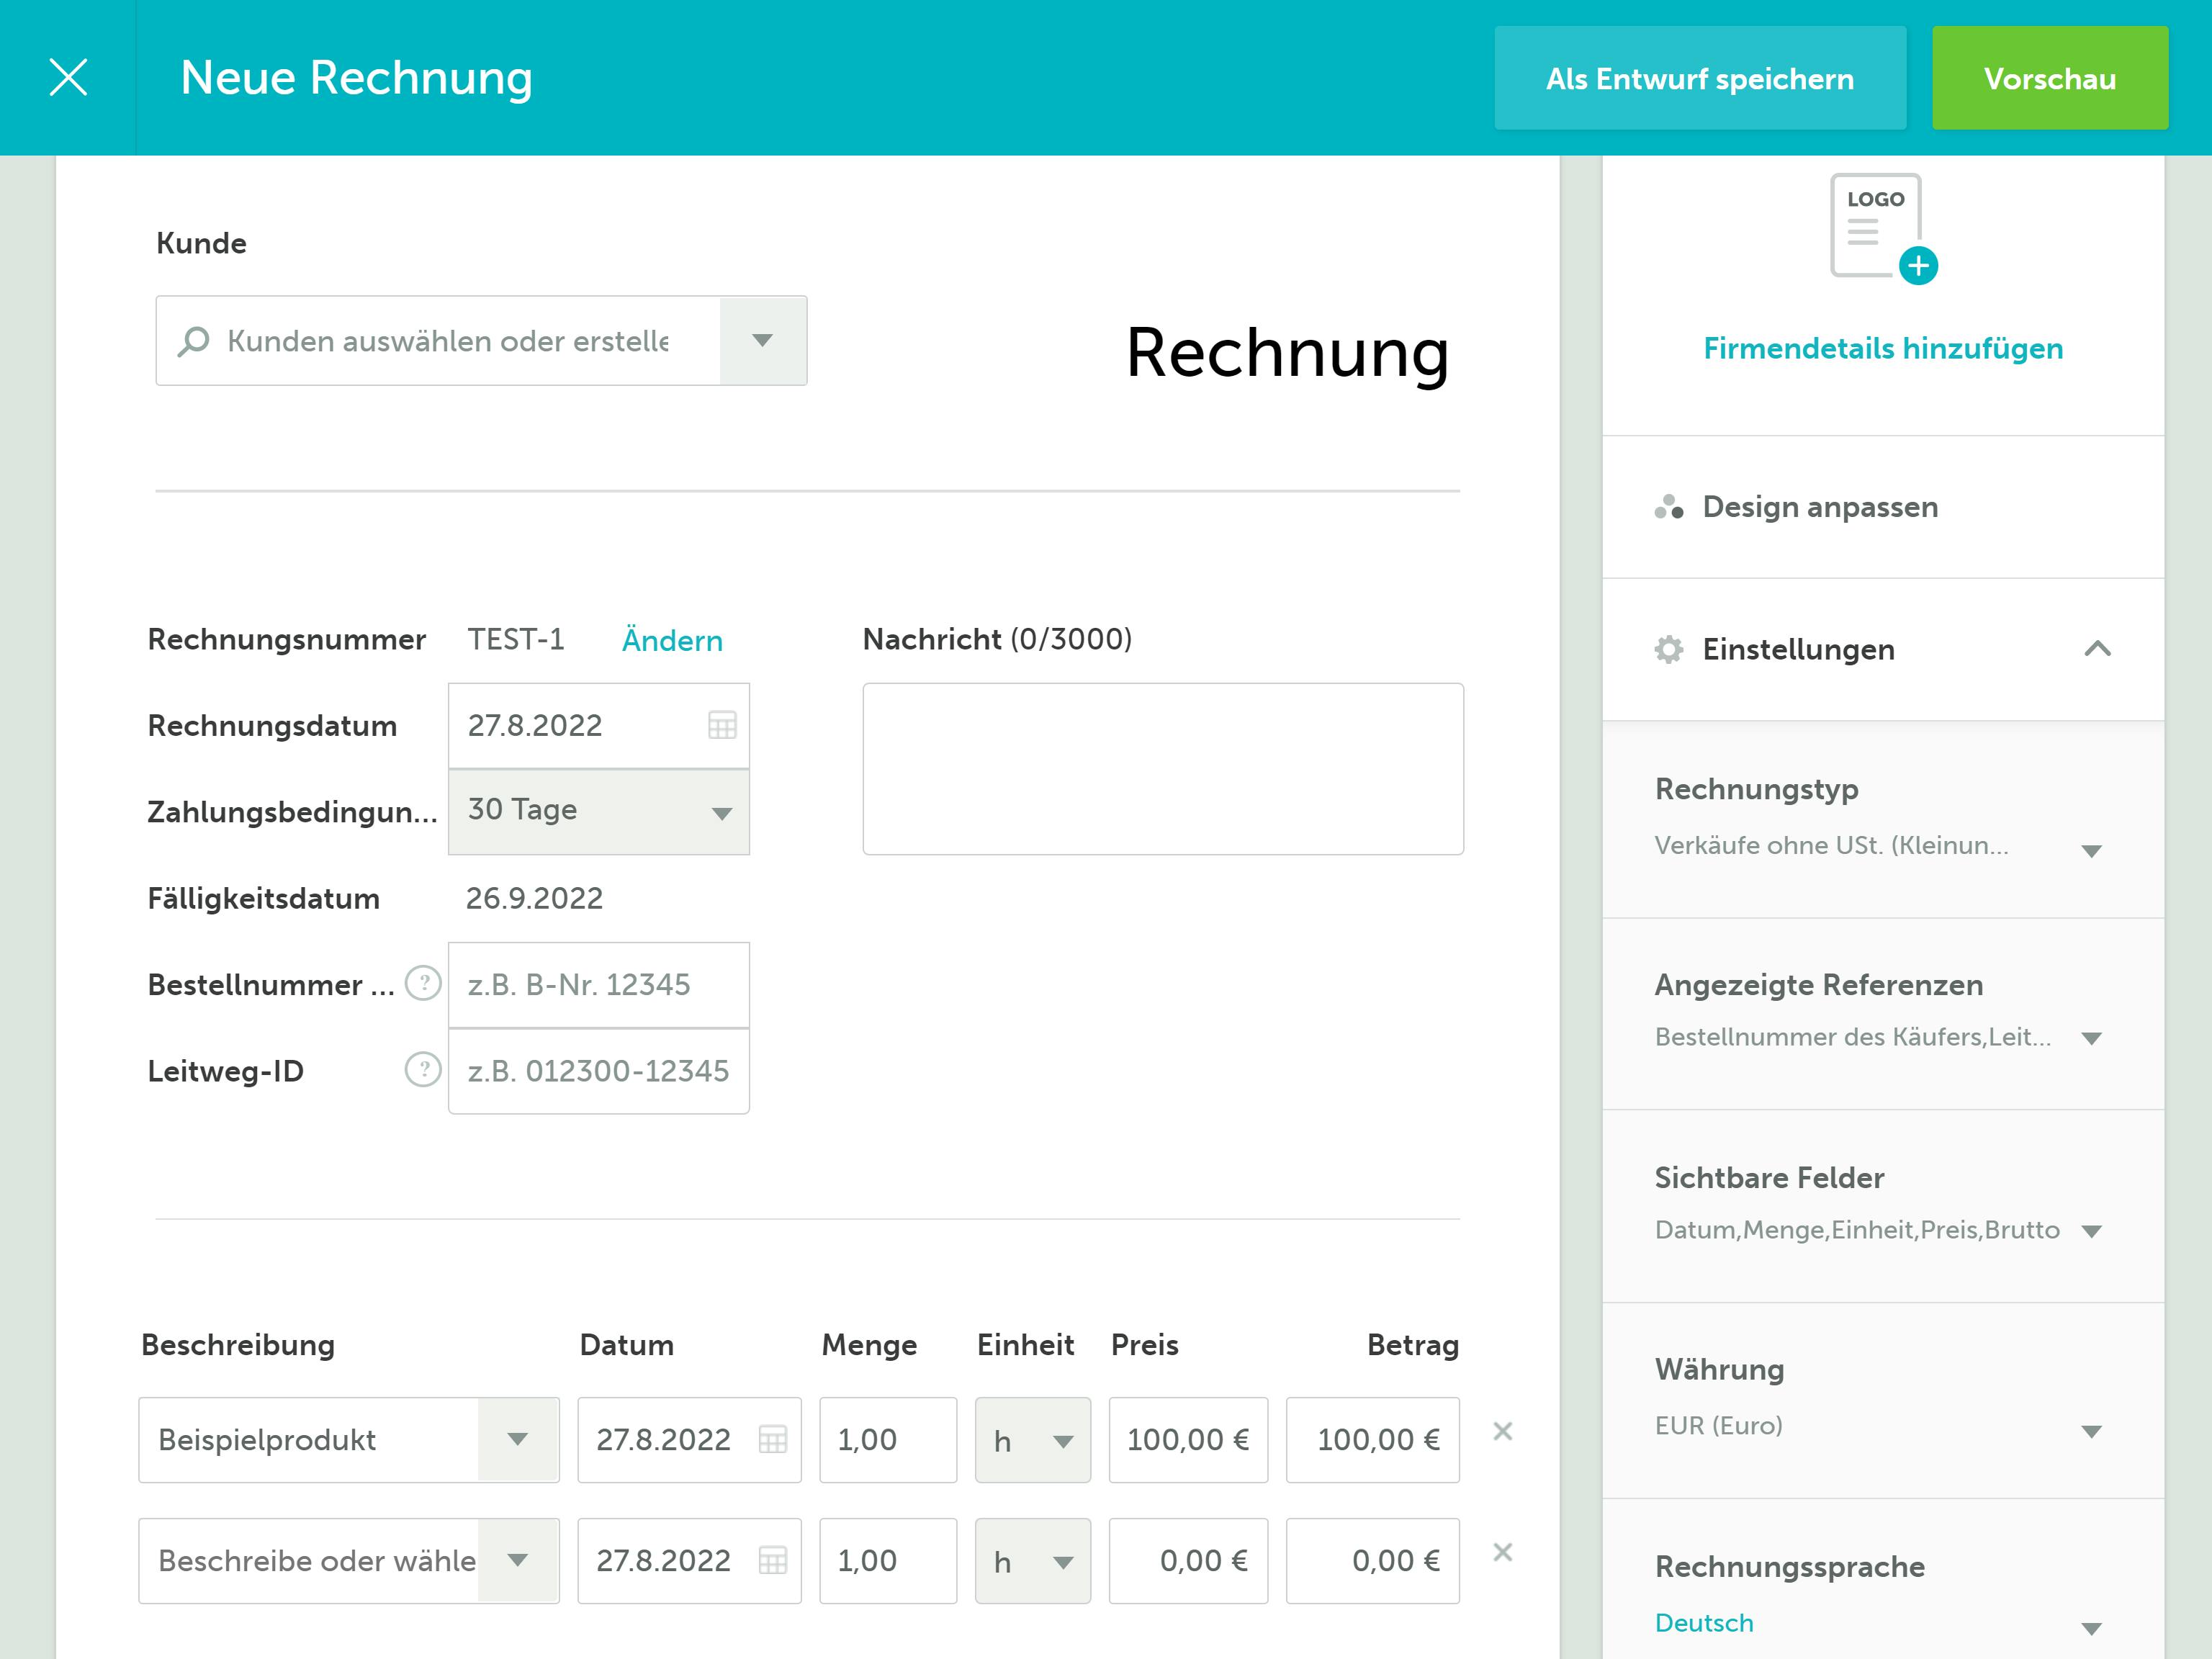Click inside the Nachricht text area
This screenshot has width=2212, height=1659.
tap(1163, 765)
